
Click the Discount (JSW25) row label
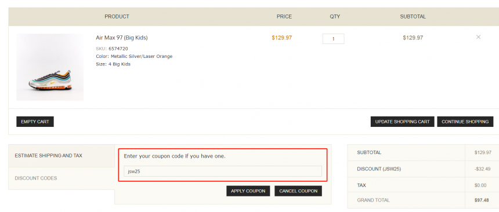click(x=379, y=169)
